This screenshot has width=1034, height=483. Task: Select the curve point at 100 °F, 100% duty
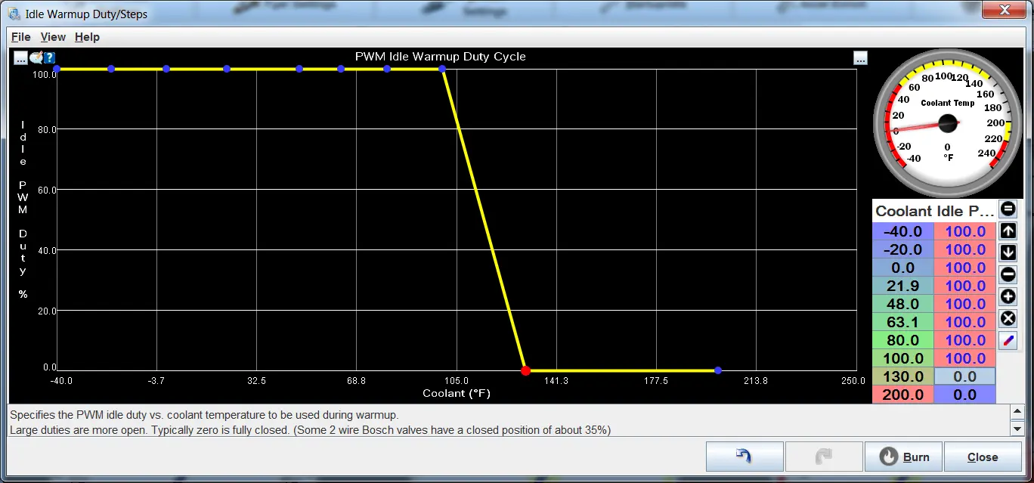coord(442,69)
